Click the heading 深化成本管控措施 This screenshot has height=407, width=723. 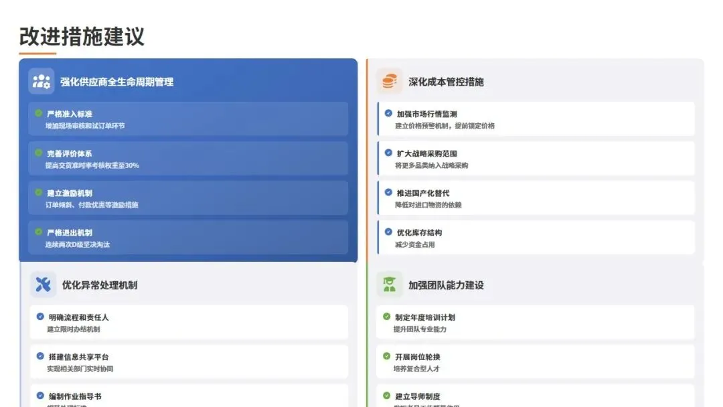pyautogui.click(x=446, y=82)
